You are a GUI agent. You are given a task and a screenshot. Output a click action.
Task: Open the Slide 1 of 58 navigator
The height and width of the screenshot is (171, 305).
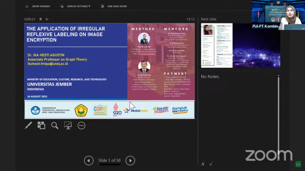[x=109, y=161]
